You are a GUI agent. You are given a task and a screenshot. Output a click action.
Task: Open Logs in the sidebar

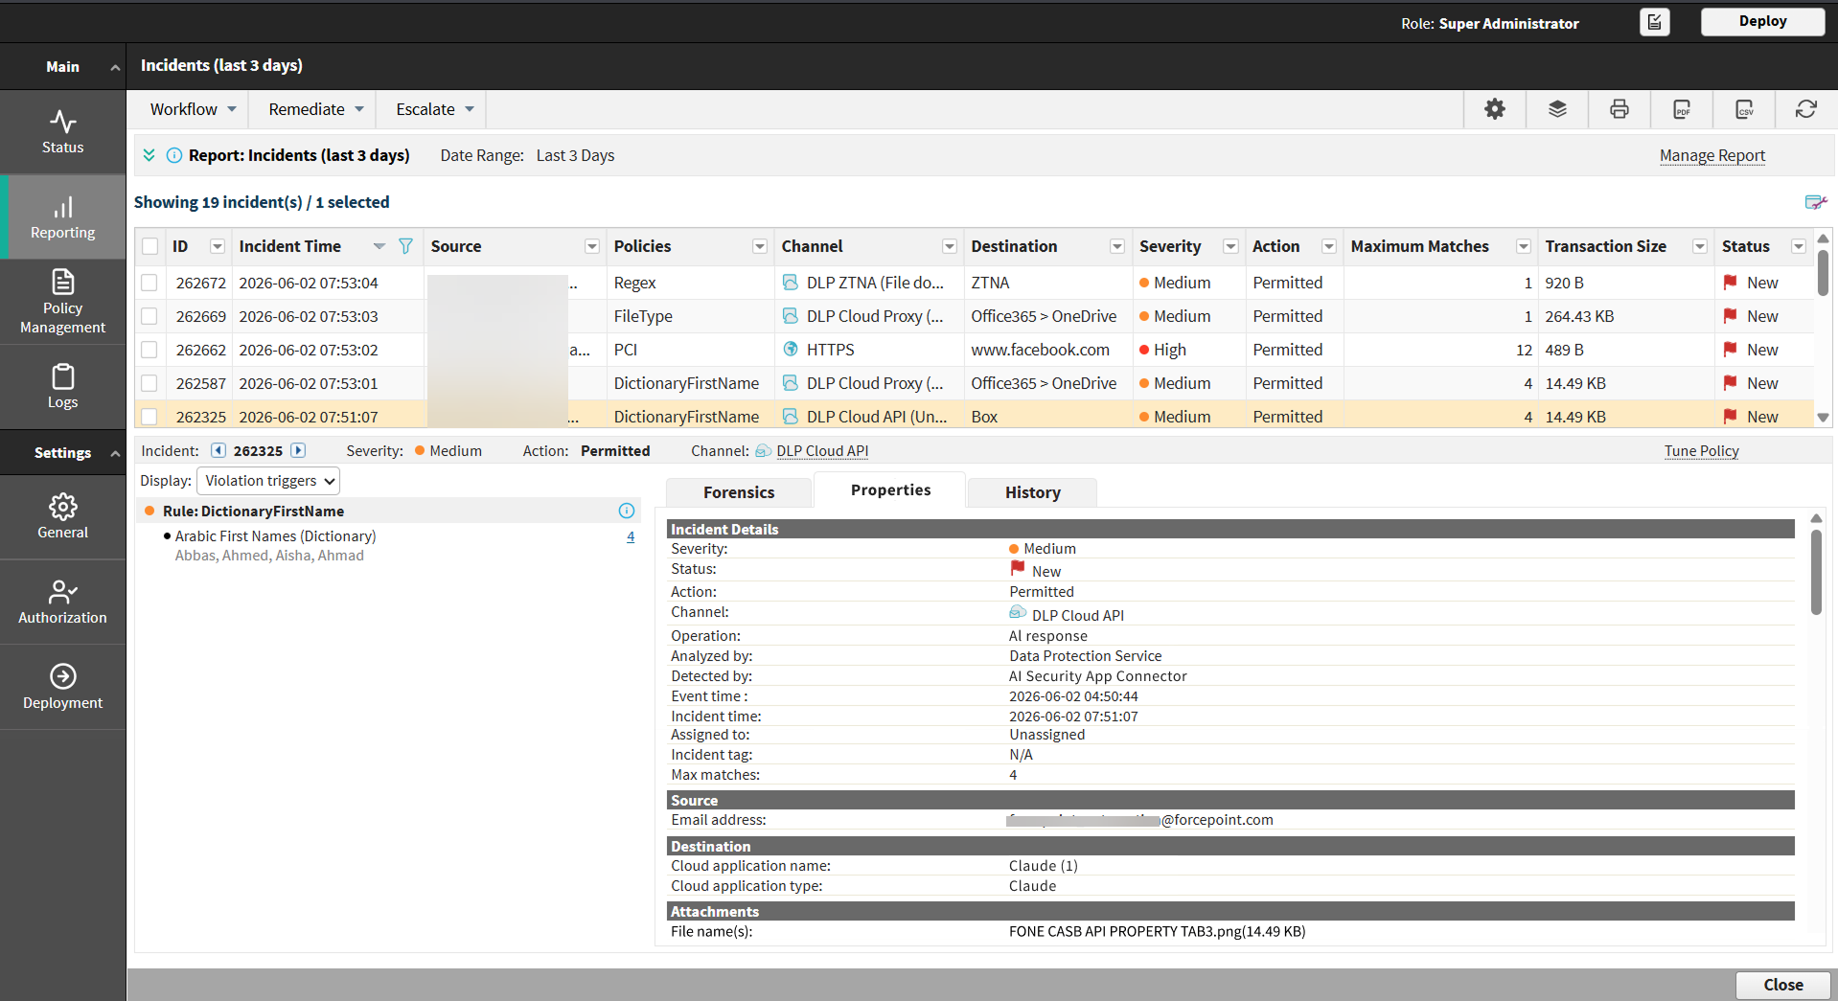(x=62, y=386)
